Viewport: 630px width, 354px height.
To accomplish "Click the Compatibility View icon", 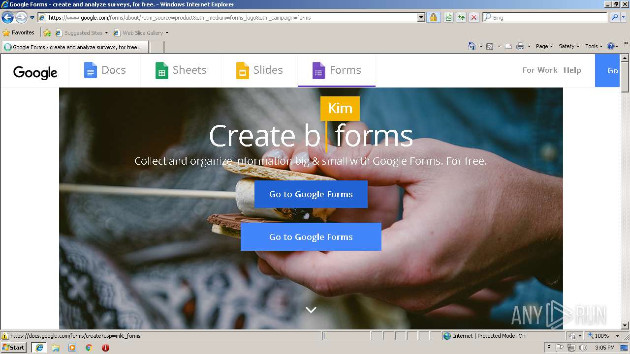I will [x=448, y=17].
